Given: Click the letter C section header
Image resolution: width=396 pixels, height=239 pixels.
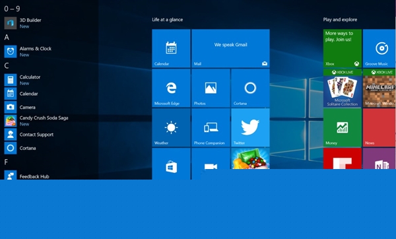Looking at the screenshot, I should point(7,65).
